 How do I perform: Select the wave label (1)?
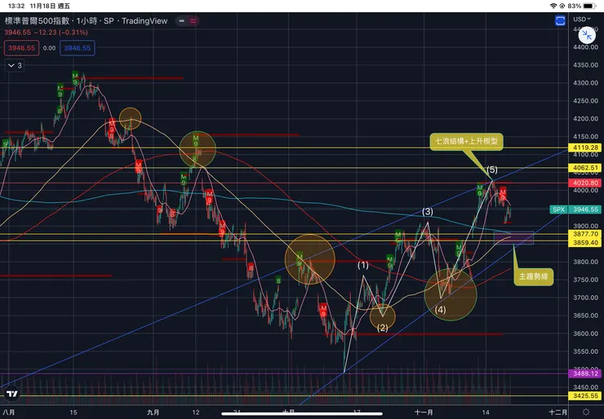[x=363, y=265]
